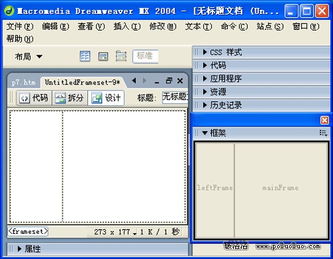This screenshot has width=333, height=259.
Task: Switch to the p7.htm document tab
Action: (x=24, y=83)
